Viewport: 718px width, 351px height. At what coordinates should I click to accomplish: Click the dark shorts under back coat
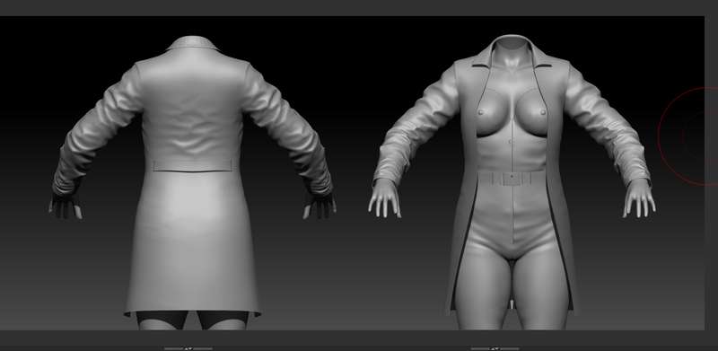(x=192, y=319)
